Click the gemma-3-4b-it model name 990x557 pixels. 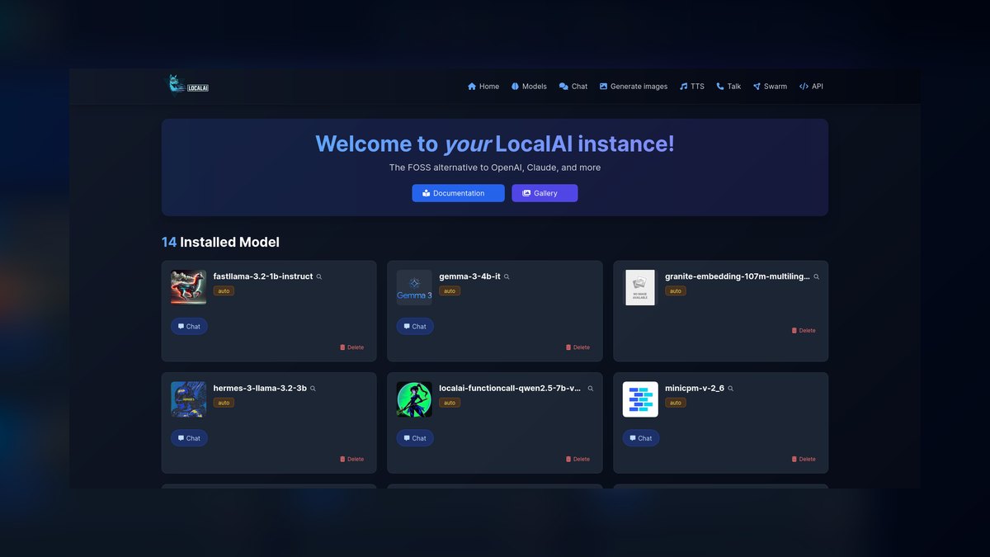pyautogui.click(x=469, y=276)
